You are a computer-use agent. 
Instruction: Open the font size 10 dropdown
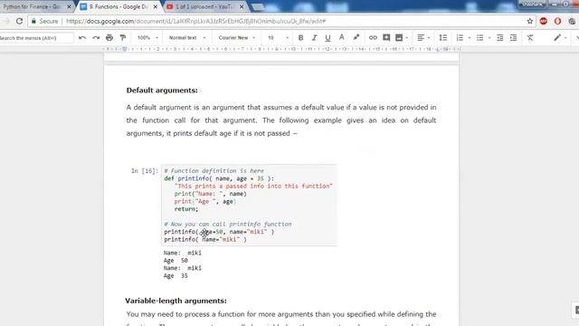click(278, 38)
